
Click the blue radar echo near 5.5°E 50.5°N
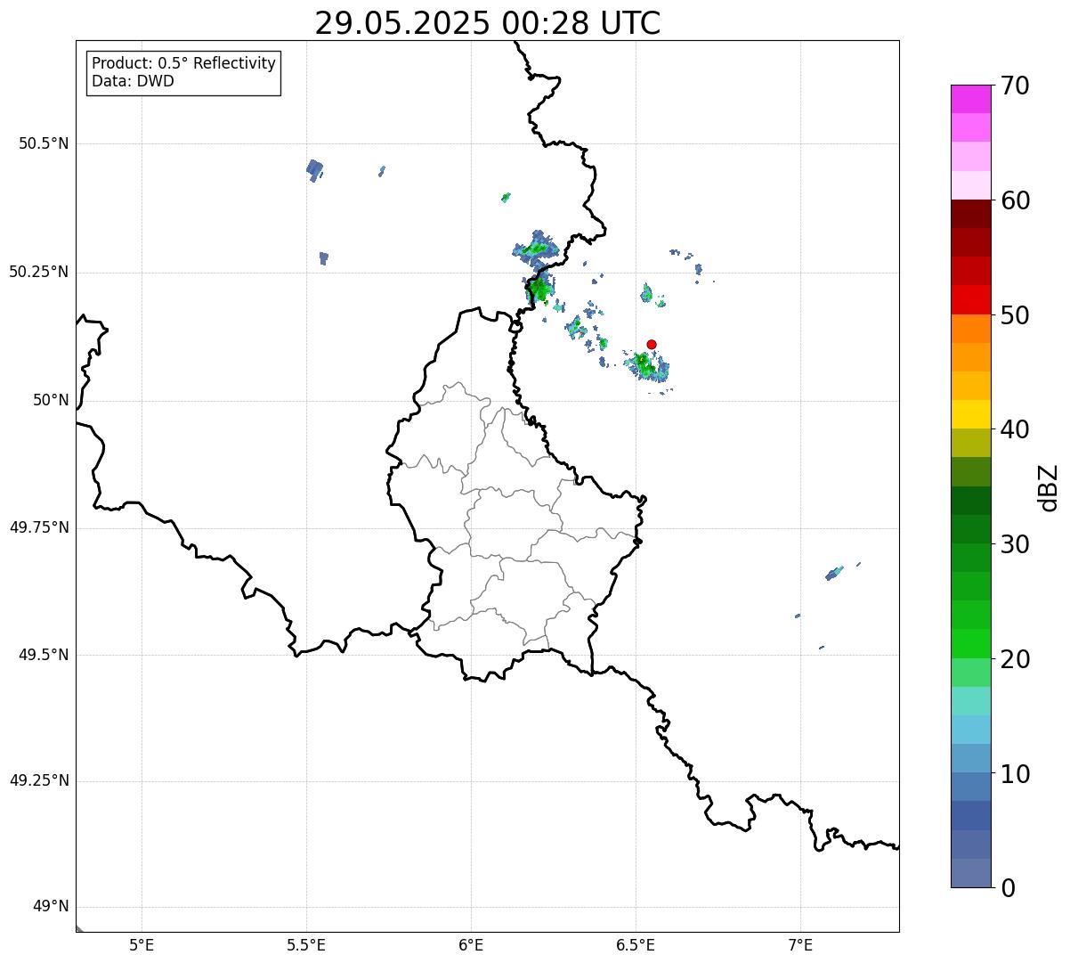coord(314,169)
